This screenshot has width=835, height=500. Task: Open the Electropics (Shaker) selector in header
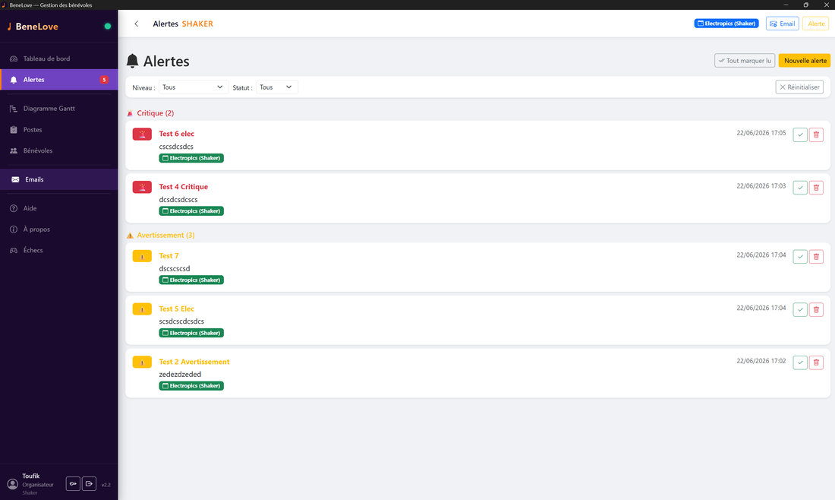[726, 24]
